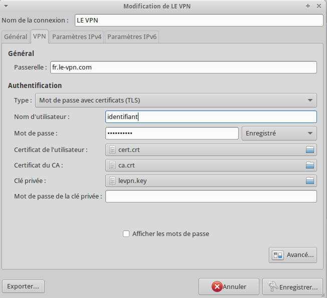This screenshot has width=327, height=298.
Task: Open the Enregistré password storage dropdown
Action: coord(279,133)
